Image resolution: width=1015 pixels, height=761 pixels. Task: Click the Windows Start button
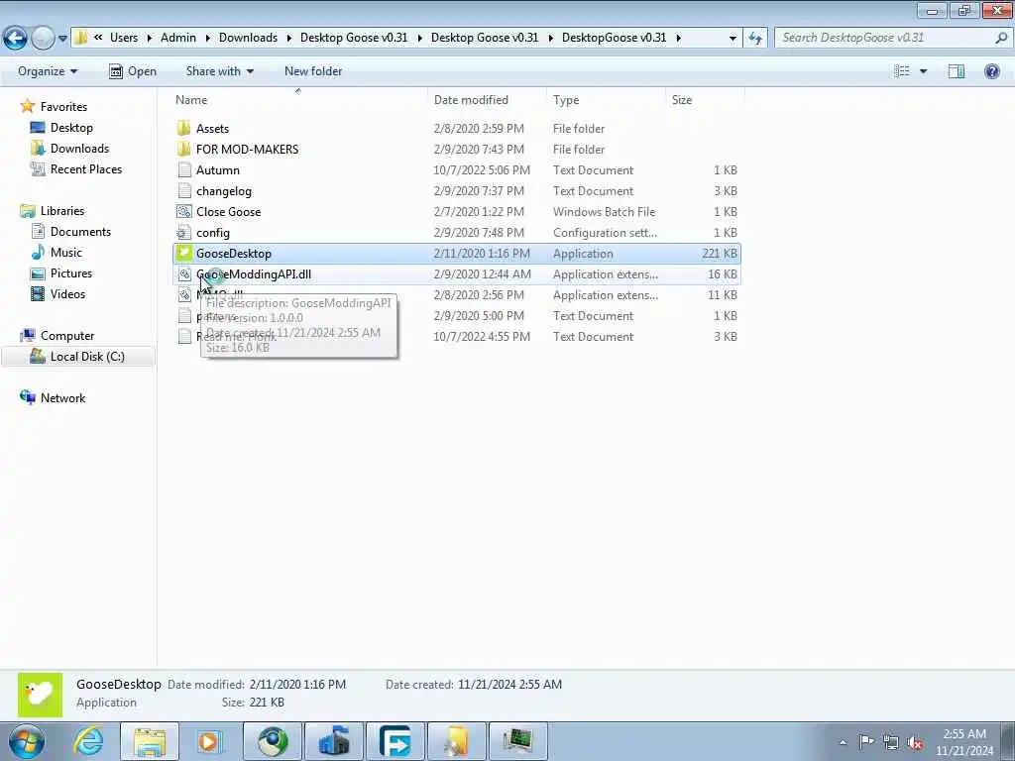(27, 741)
